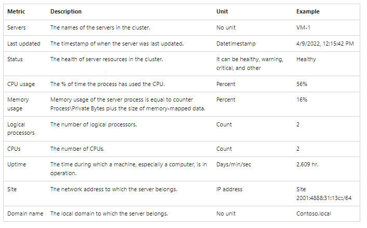The height and width of the screenshot is (228, 367).
Task: Select the Last updated metric cell
Action: point(24,44)
